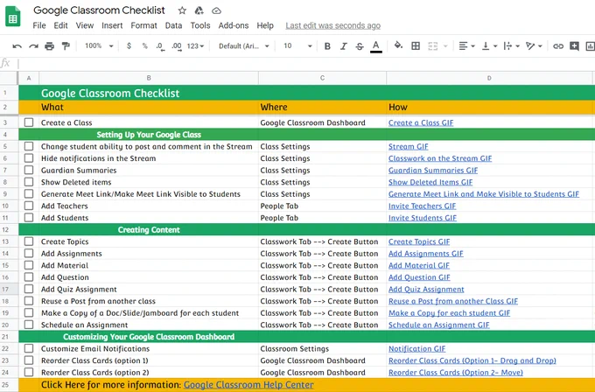Open the borders tool

(416, 46)
